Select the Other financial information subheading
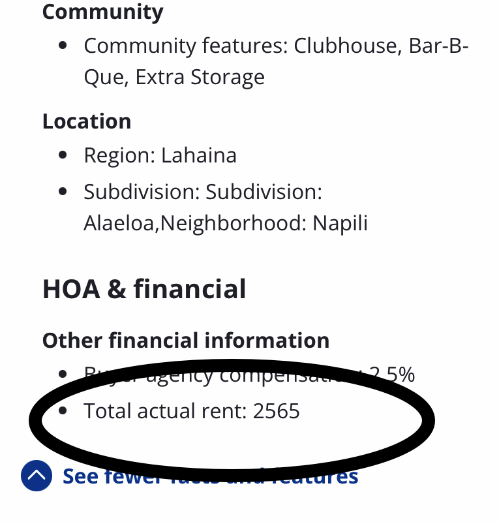499x522 pixels. [185, 340]
